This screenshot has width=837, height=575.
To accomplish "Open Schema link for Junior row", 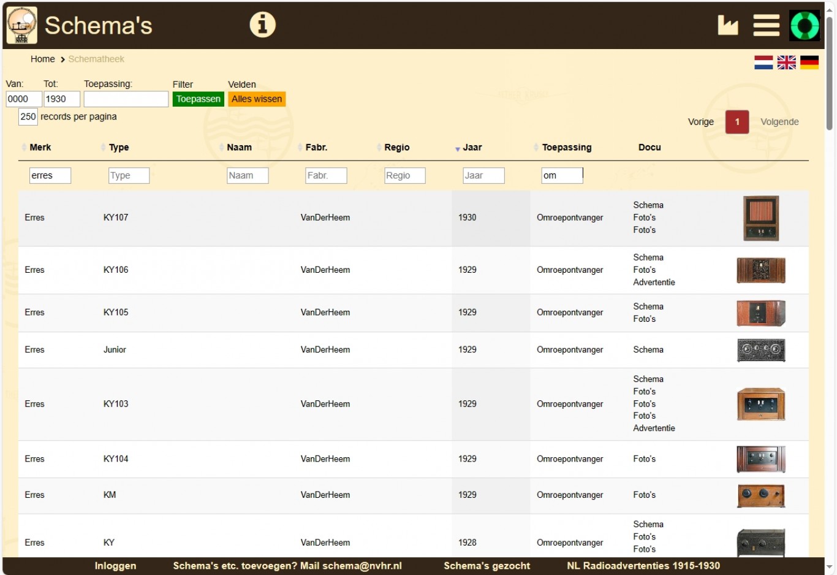I will pyautogui.click(x=648, y=350).
